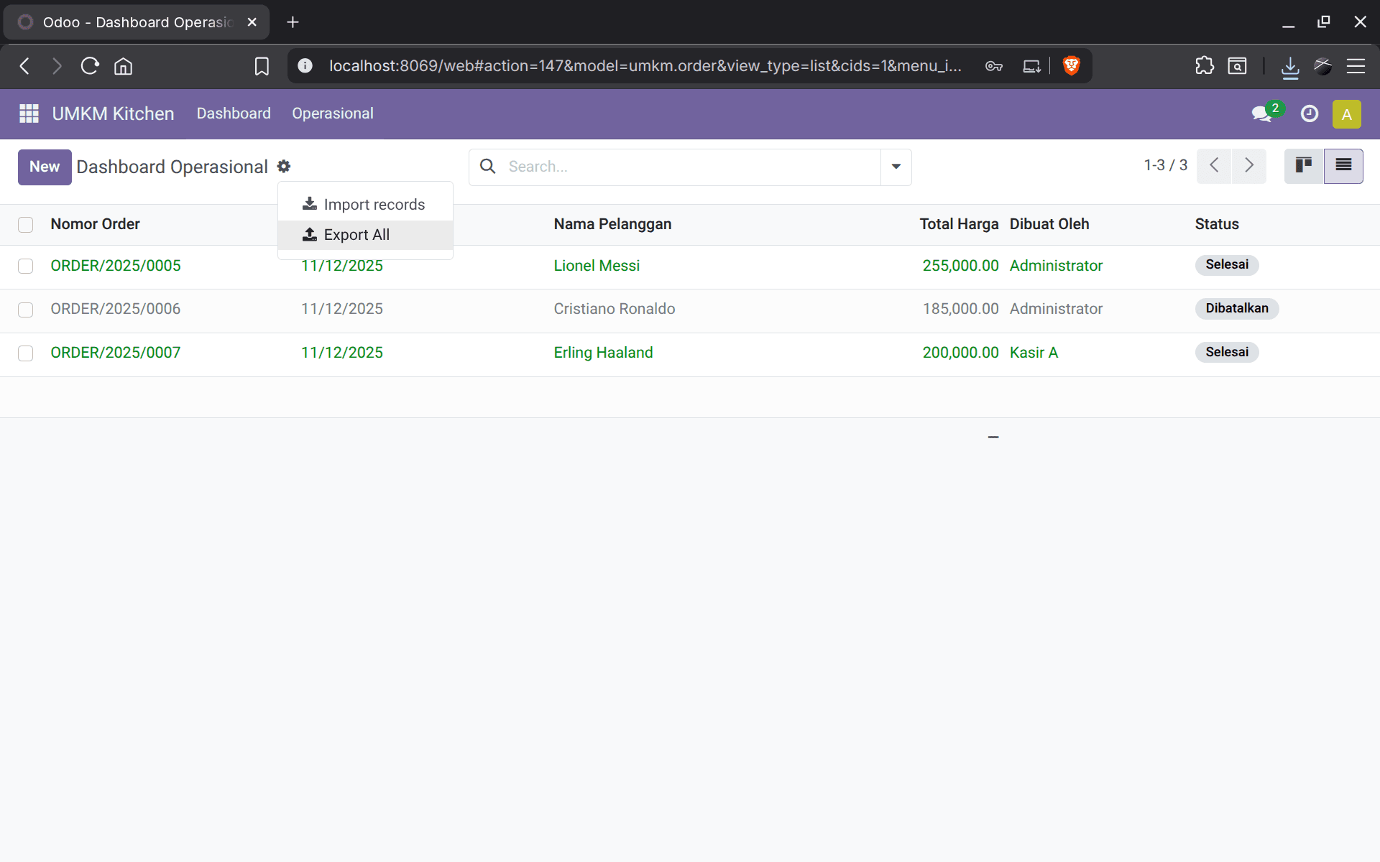
Task: Click the browser profile avatar icon
Action: (1323, 66)
